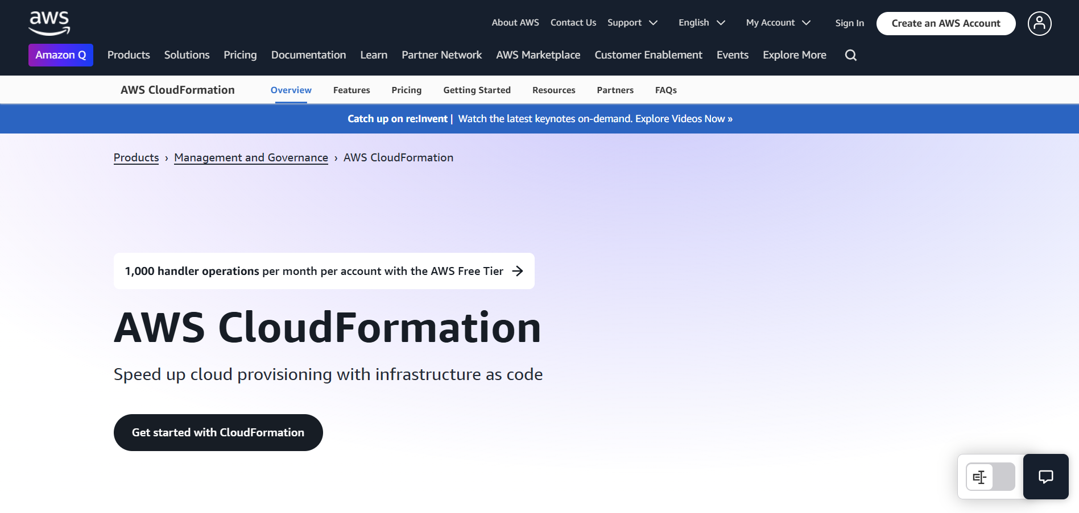Screen dimensions: 1079x513
Task: Click the Catch up on re:Invent text
Action: [x=398, y=119]
